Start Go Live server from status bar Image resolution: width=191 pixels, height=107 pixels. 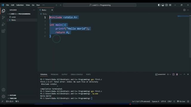tap(181, 101)
